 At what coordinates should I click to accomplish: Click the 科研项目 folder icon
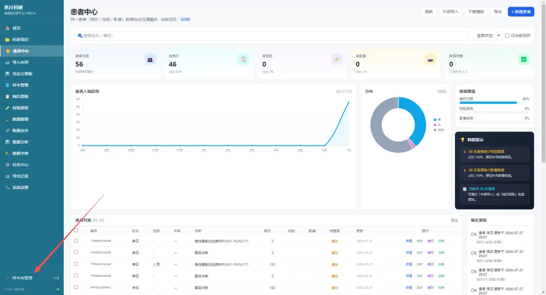coord(7,40)
